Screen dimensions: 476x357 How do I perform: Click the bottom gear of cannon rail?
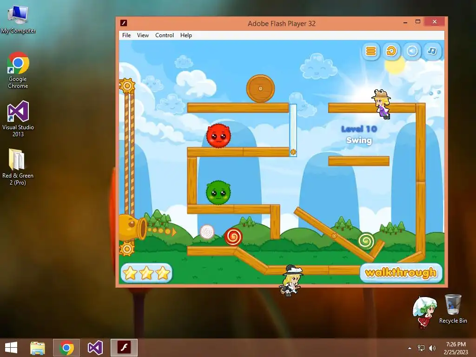click(x=127, y=249)
